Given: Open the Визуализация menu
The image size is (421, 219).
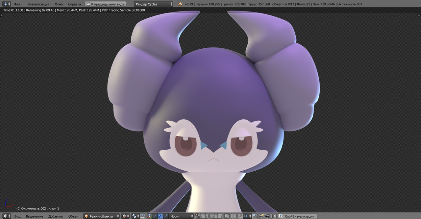Looking at the screenshot, I should click(38, 4).
